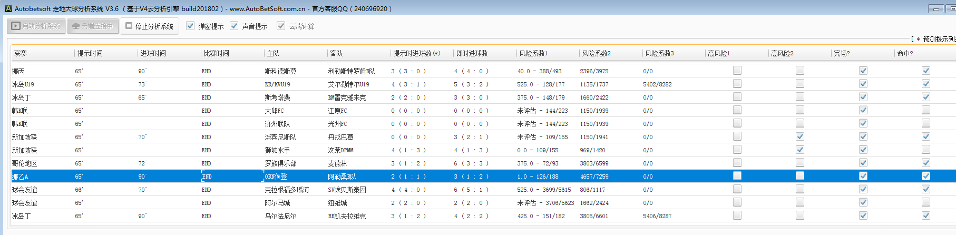
Task: Check 高风险1 box for the 挪丙 row
Action: [737, 71]
